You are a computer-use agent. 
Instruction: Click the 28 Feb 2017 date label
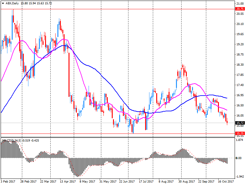coord(28,182)
